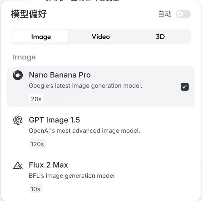203x201 pixels.
Task: Switch to the Video tab
Action: (x=101, y=36)
